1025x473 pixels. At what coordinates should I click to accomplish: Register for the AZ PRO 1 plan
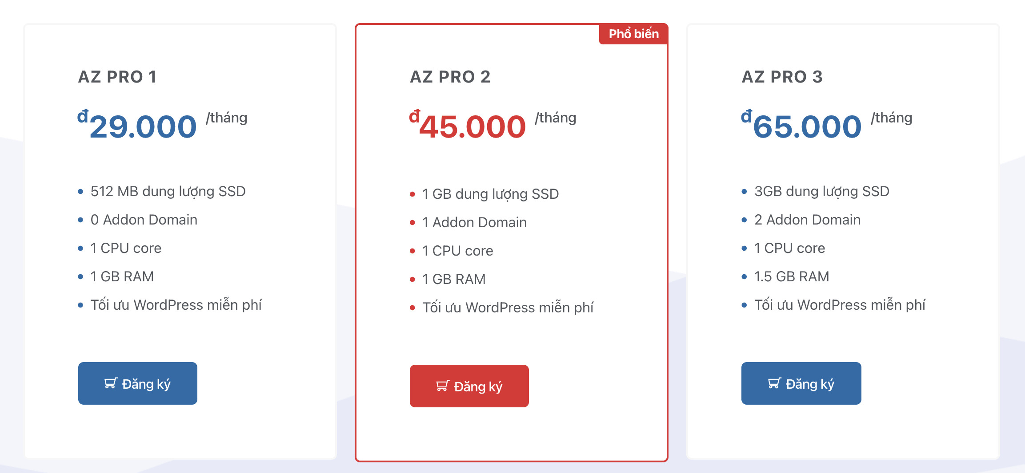pyautogui.click(x=138, y=383)
